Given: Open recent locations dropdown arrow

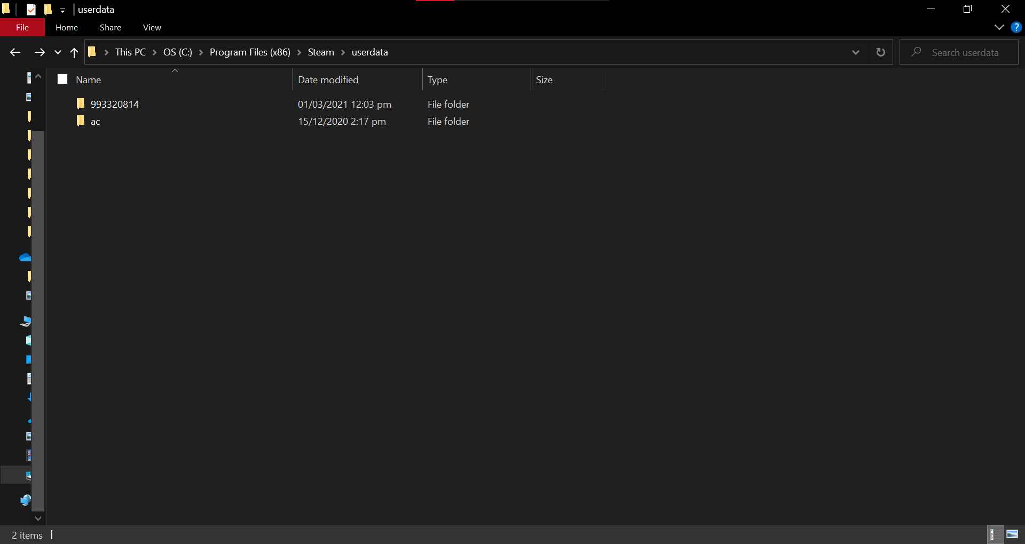Looking at the screenshot, I should tap(58, 52).
